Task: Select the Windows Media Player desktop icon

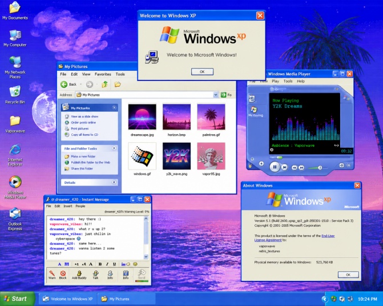Action: pyautogui.click(x=15, y=187)
